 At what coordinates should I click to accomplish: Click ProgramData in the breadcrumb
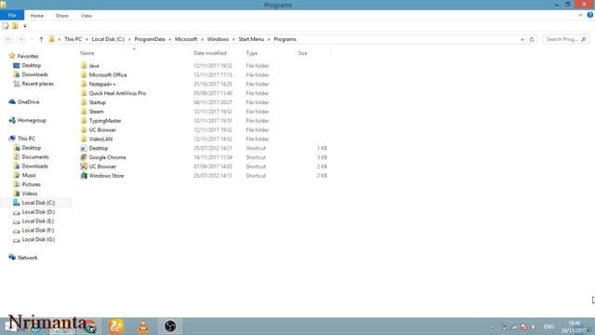tap(150, 39)
